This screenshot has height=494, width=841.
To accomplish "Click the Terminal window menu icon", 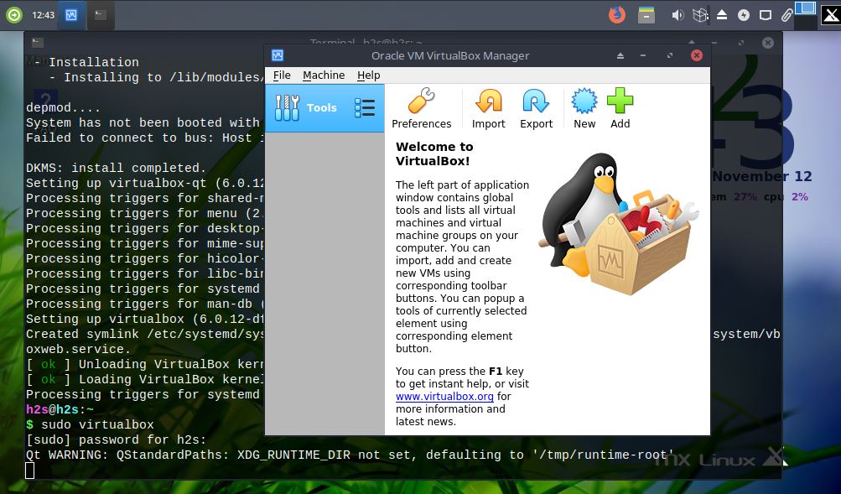I will tap(37, 43).
